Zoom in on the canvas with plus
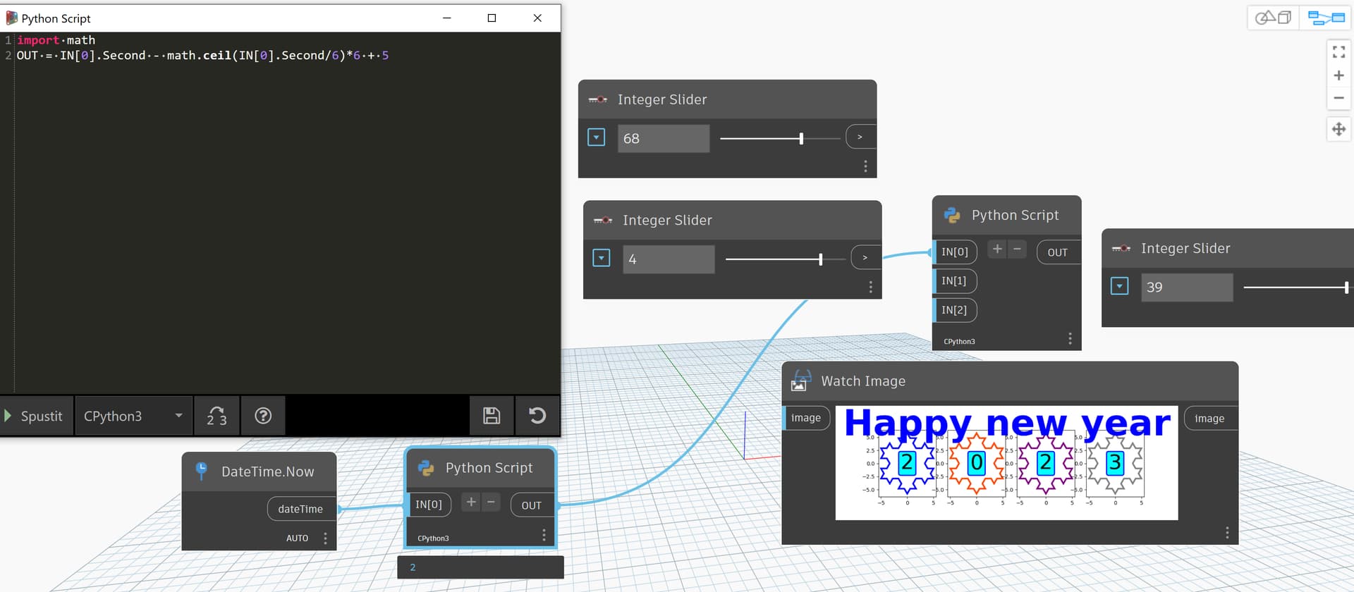Viewport: 1354px width, 592px height. 1338,75
